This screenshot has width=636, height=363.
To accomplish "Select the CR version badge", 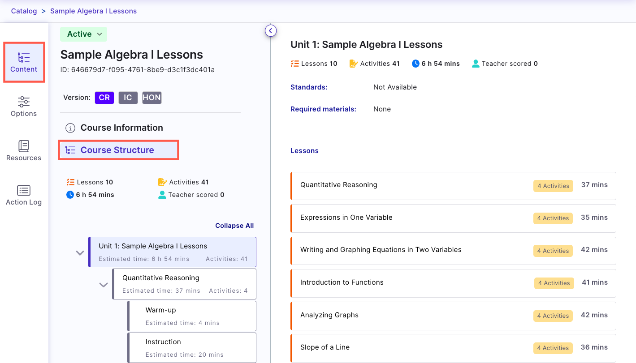I will tap(104, 98).
